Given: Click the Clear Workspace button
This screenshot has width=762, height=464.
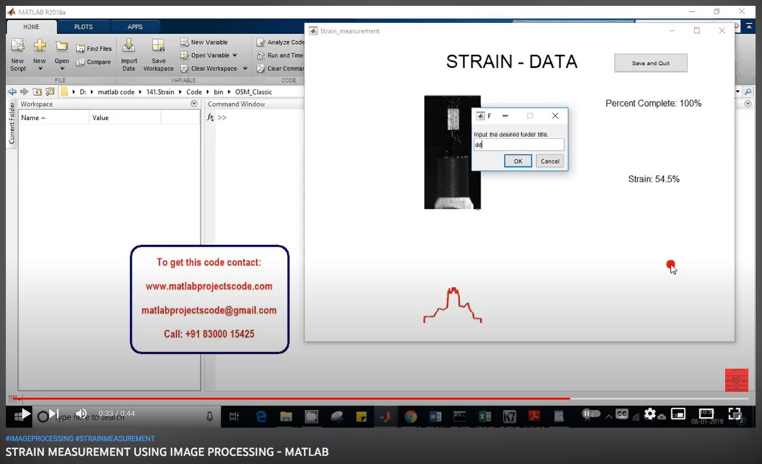Looking at the screenshot, I should pyautogui.click(x=209, y=69).
